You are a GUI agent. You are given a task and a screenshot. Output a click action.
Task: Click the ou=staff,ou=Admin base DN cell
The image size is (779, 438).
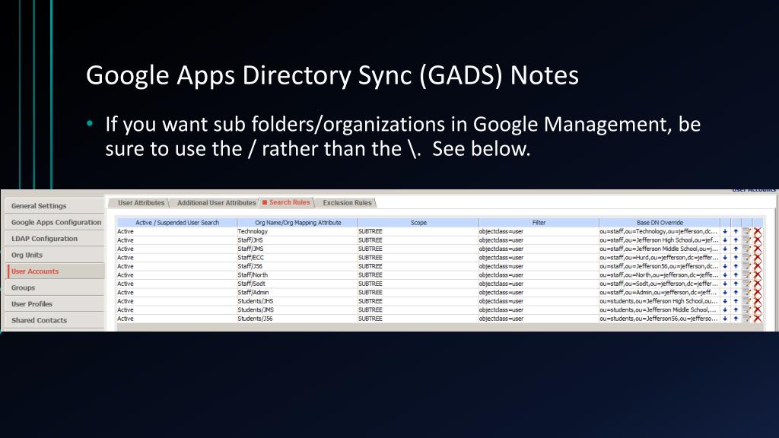pos(660,293)
